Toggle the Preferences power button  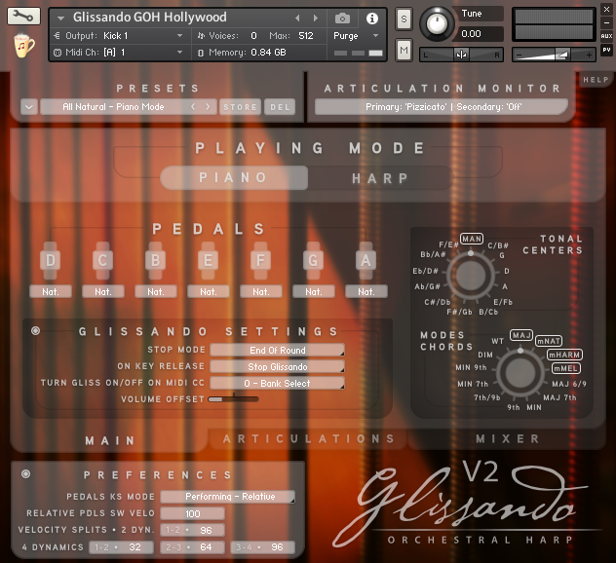[x=26, y=474]
